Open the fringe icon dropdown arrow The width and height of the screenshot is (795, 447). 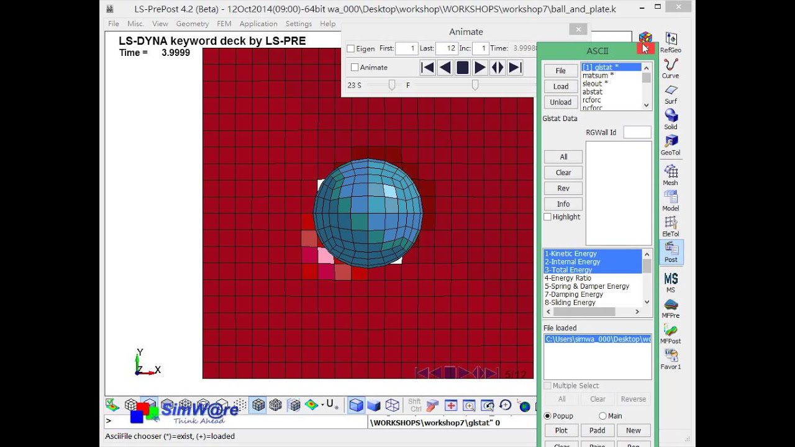click(x=322, y=405)
